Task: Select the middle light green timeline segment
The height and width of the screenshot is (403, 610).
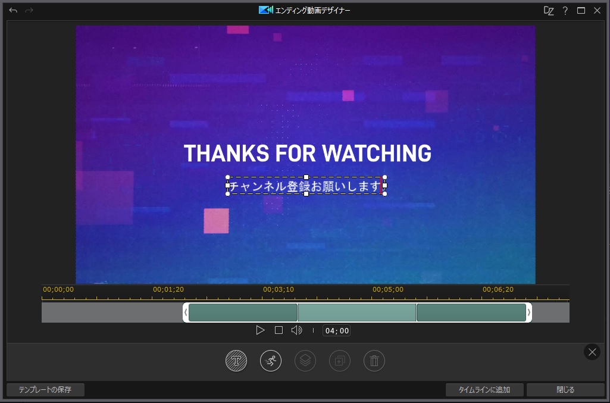Action: point(356,313)
